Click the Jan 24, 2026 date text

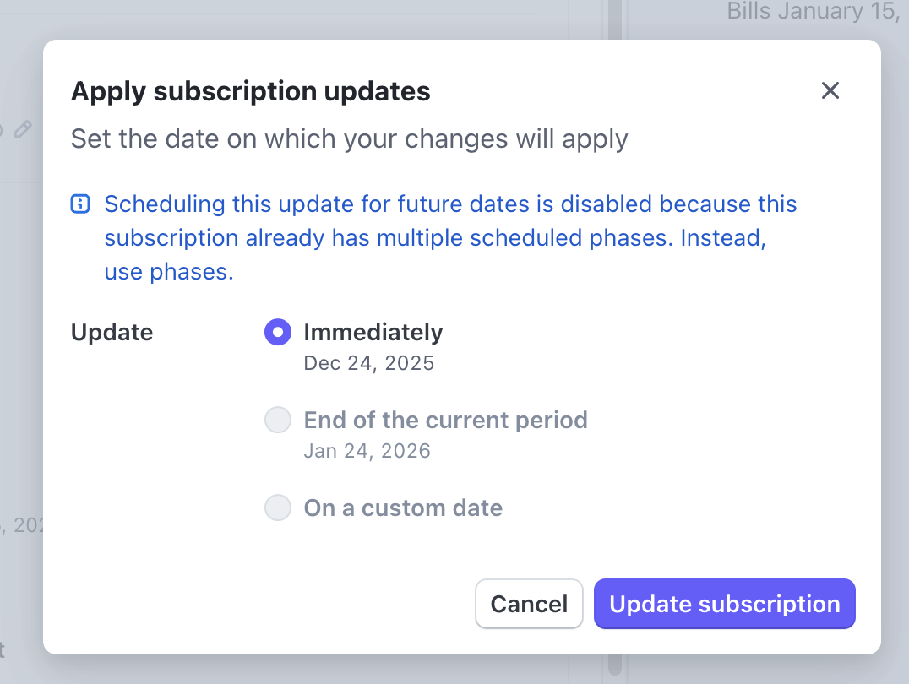(367, 451)
